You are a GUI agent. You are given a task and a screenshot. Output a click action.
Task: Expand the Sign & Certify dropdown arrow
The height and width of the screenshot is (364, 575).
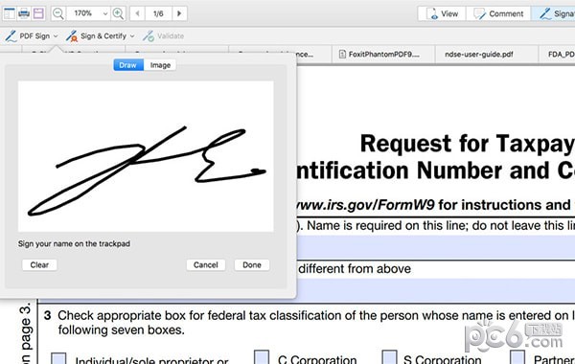click(132, 36)
